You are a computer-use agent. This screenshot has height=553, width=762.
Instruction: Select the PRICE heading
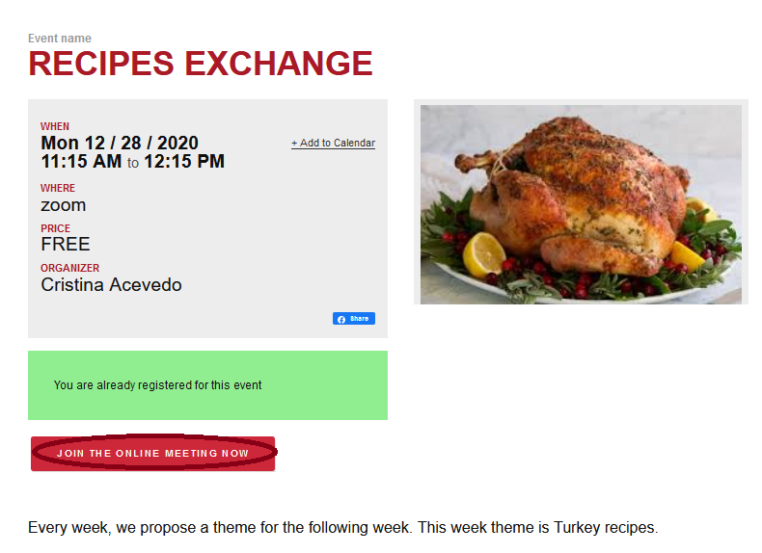point(55,228)
